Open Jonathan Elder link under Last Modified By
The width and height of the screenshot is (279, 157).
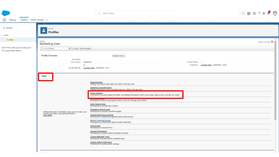(x=89, y=68)
